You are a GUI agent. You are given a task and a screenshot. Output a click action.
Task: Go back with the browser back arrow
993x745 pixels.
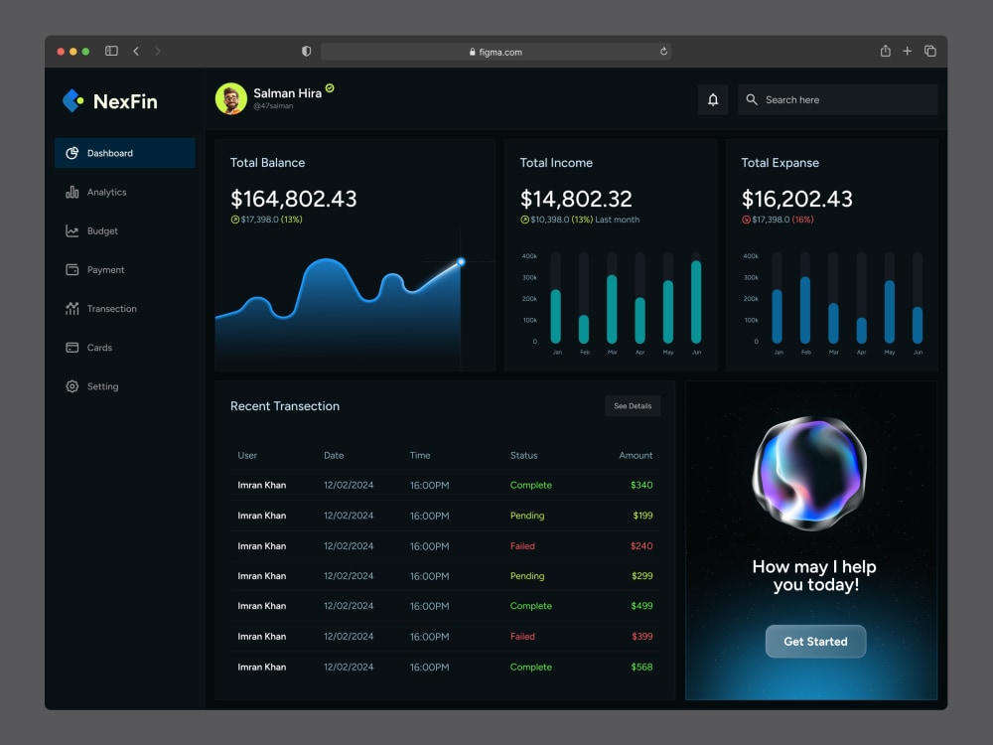pos(136,51)
